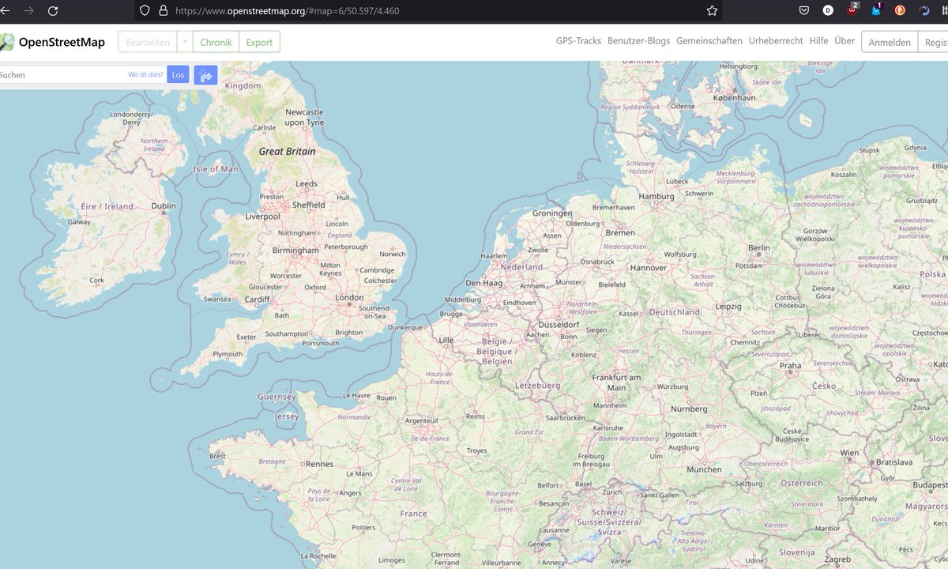Open the Gemeinschaften menu item

coord(709,41)
